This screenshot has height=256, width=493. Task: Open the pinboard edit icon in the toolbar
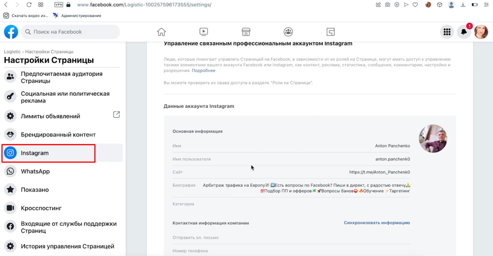point(378,5)
